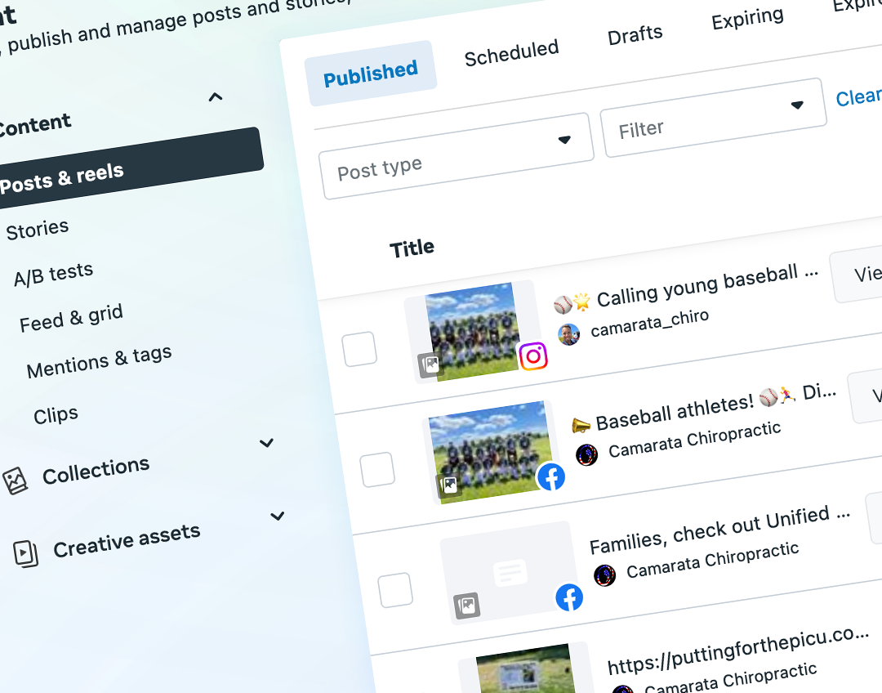Click the Camarata Chiropractic page avatar

click(x=586, y=454)
